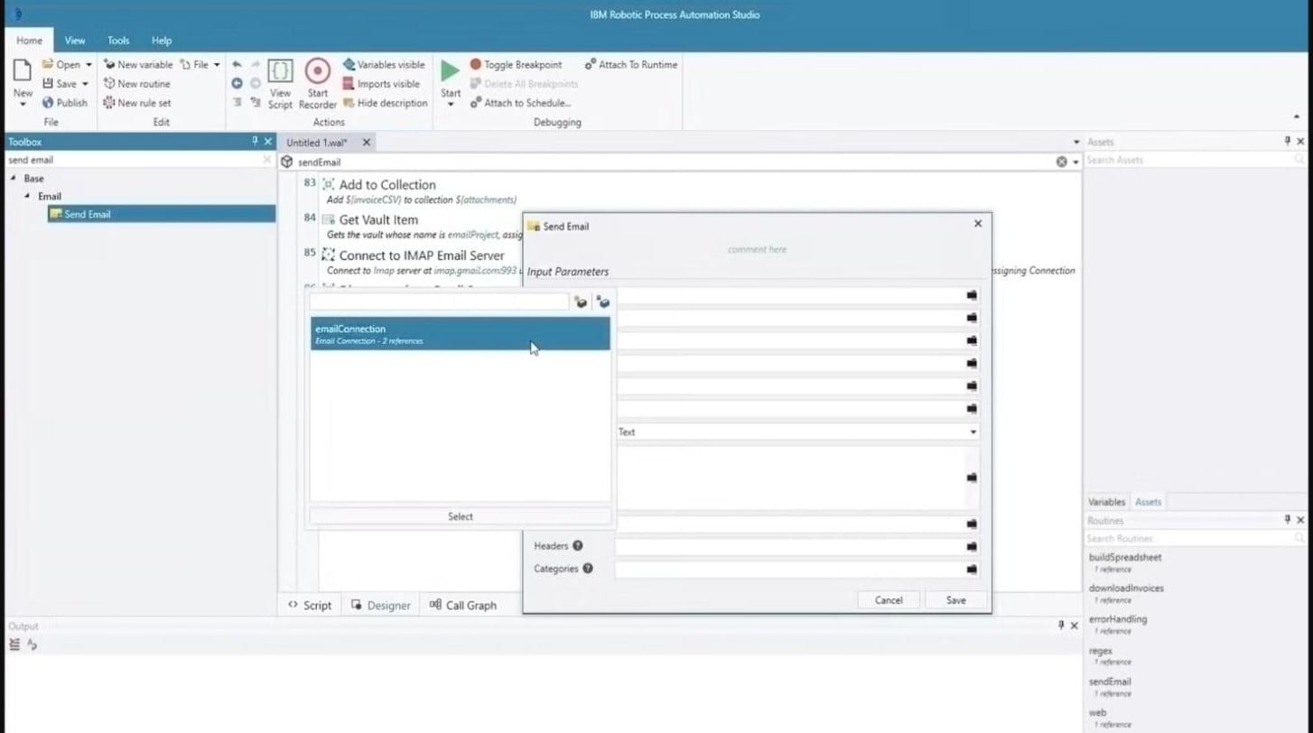Start Recorder from the ribbon

[318, 84]
